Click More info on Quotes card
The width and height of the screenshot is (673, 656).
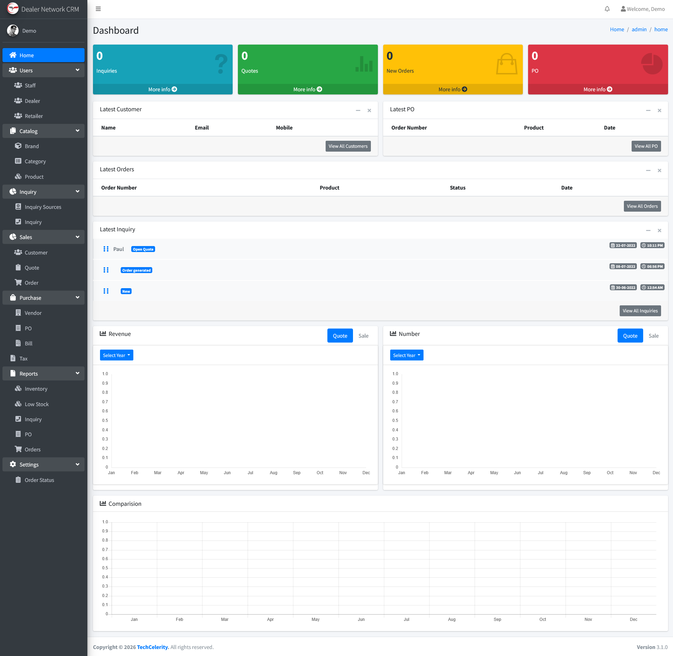(x=308, y=89)
